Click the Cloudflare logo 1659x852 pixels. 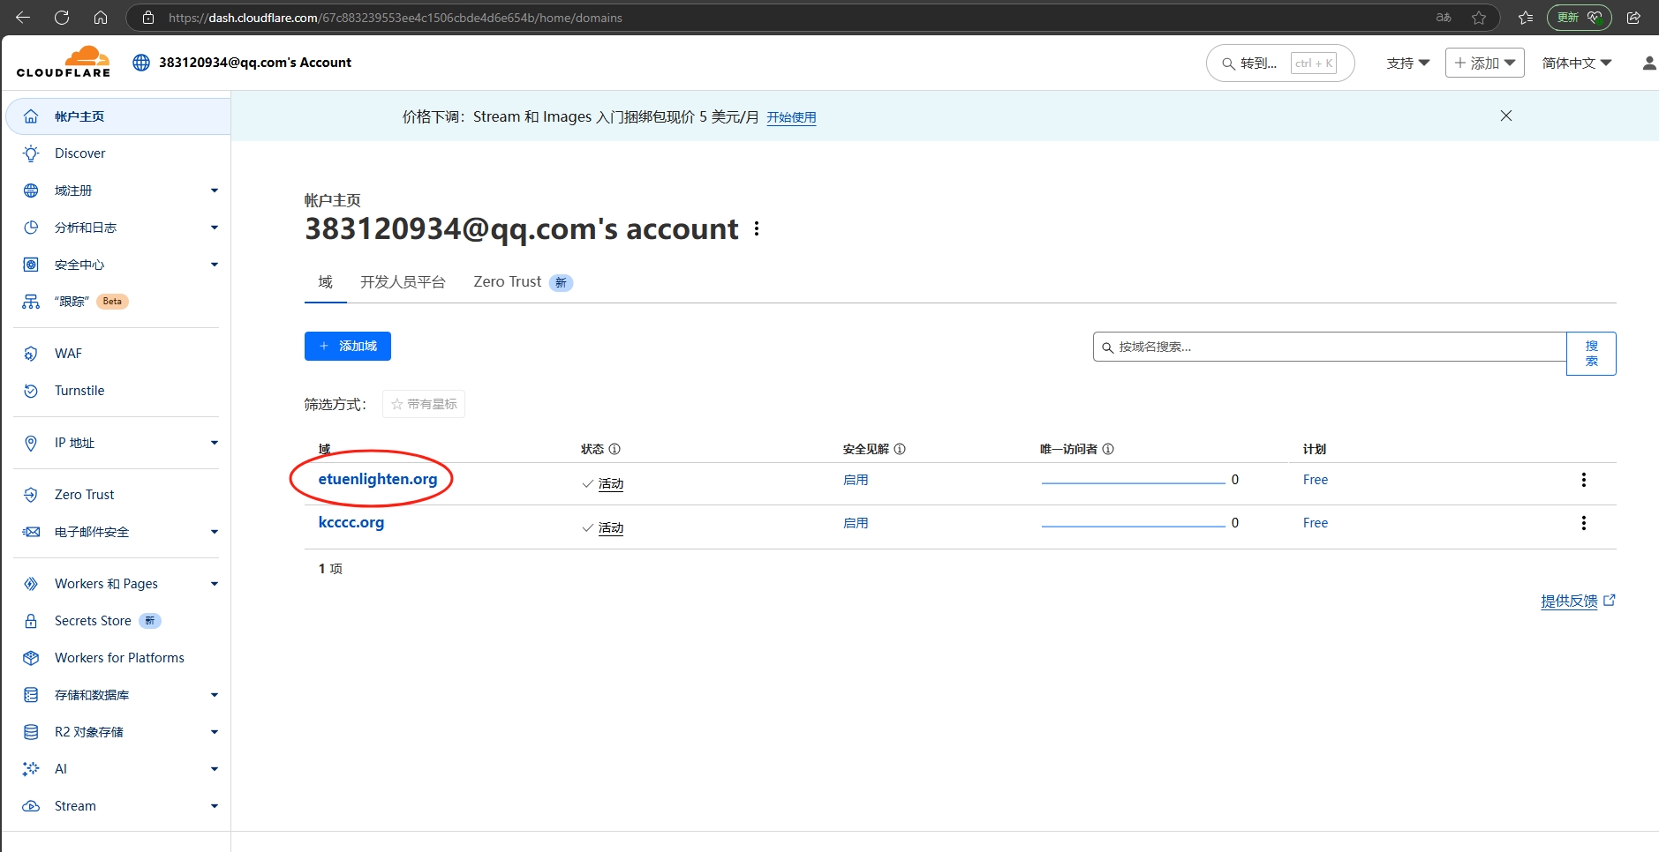tap(64, 62)
